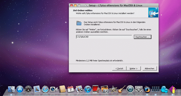Click Durchsuchen to browse for folder
The image size is (181, 96).
pos(142,37)
